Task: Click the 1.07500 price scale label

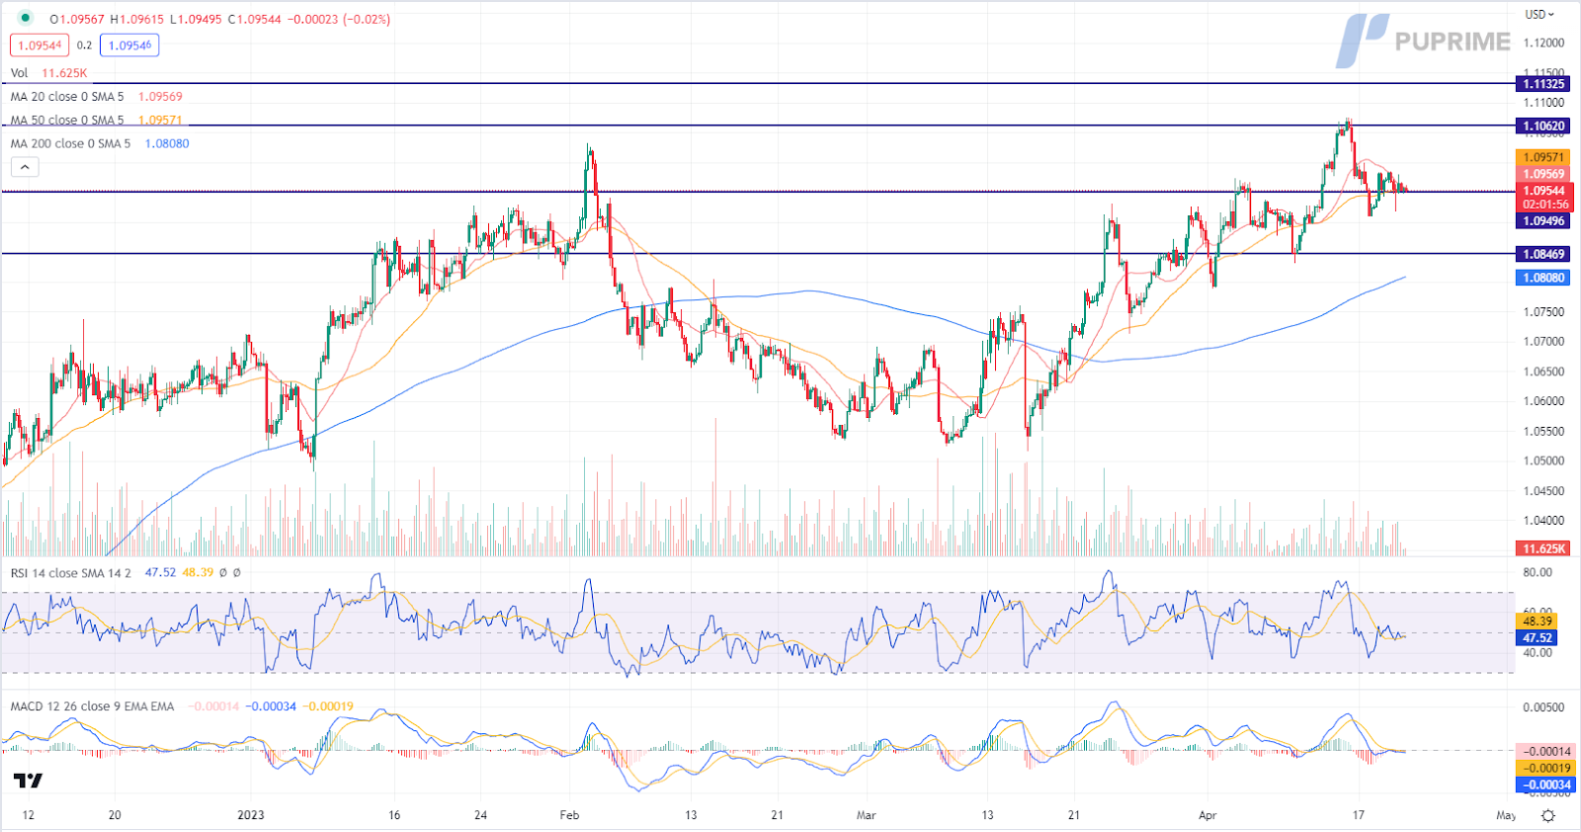Action: pos(1543,312)
